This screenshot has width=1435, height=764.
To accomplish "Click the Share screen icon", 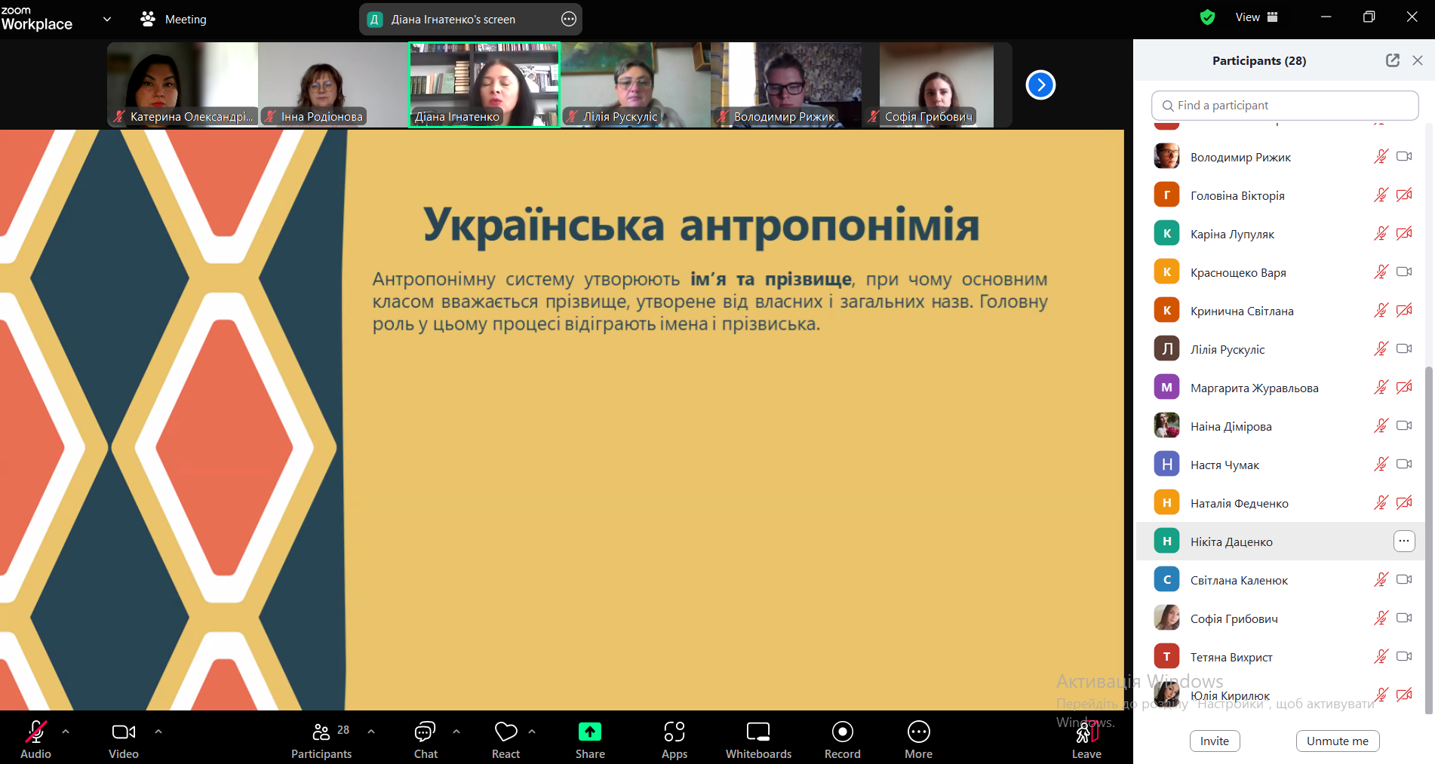I will click(x=590, y=732).
